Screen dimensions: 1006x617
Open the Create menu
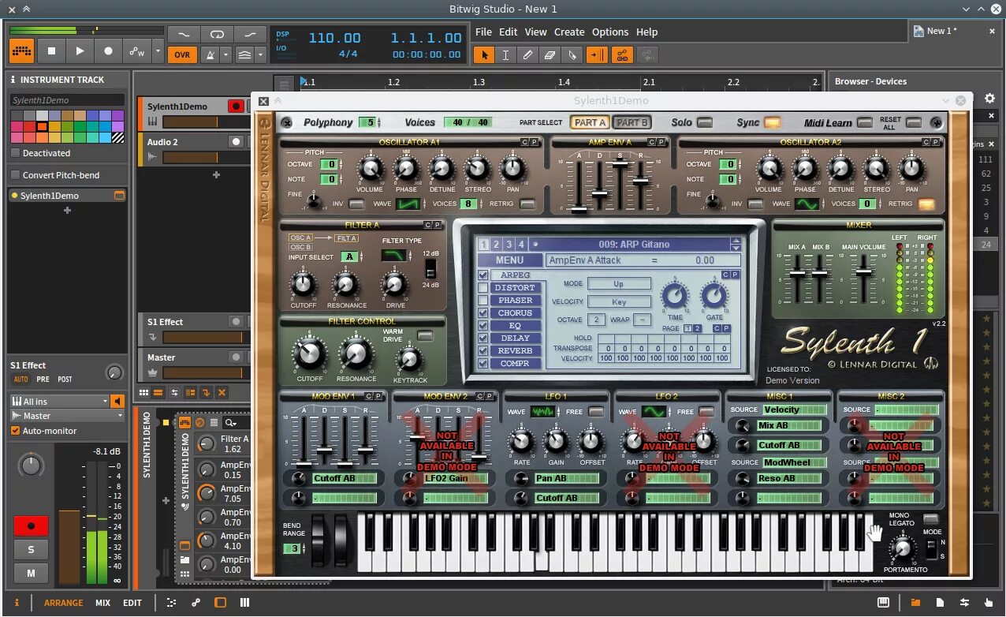click(569, 32)
